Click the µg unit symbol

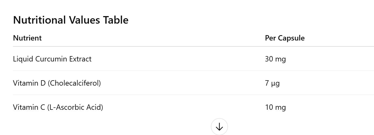click(275, 84)
